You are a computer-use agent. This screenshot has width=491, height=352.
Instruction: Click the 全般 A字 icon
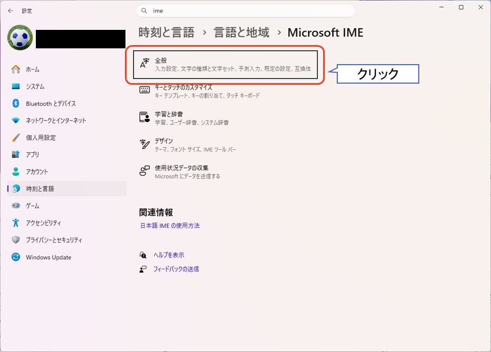(144, 63)
